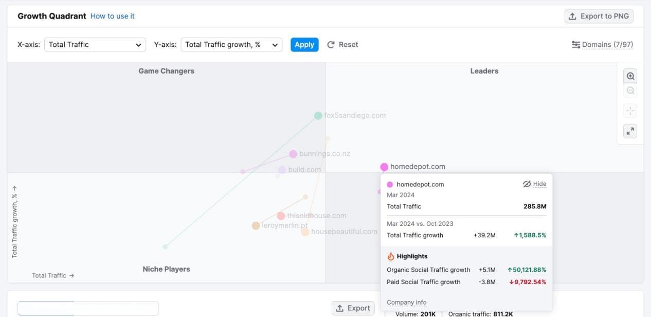Click the Leaders quadrant label

[484, 71]
